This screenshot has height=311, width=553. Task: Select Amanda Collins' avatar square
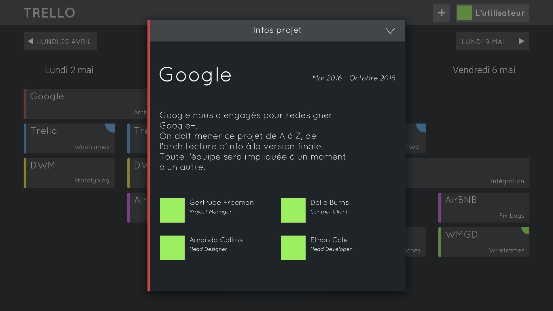pos(172,248)
